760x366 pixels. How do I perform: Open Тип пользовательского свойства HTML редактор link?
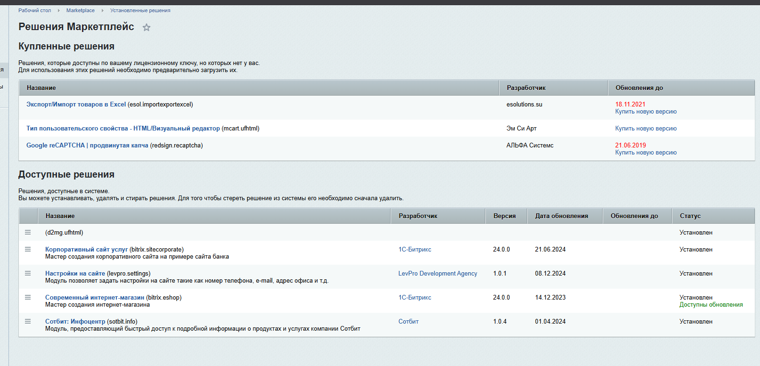click(123, 129)
